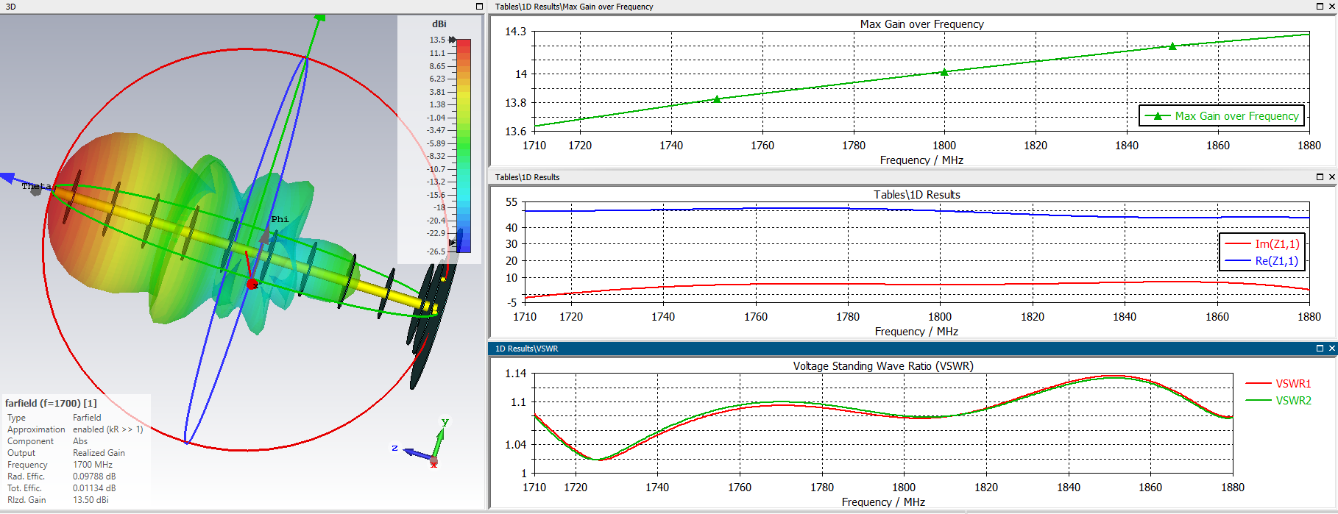Screen dimensions: 1338x514
Task: Click the Phi axis label in 3D view
Action: pos(280,219)
